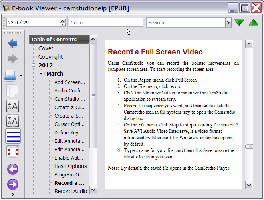Click the gray Forward arrow icon
The width and height of the screenshot is (264, 200).
coord(13,58)
